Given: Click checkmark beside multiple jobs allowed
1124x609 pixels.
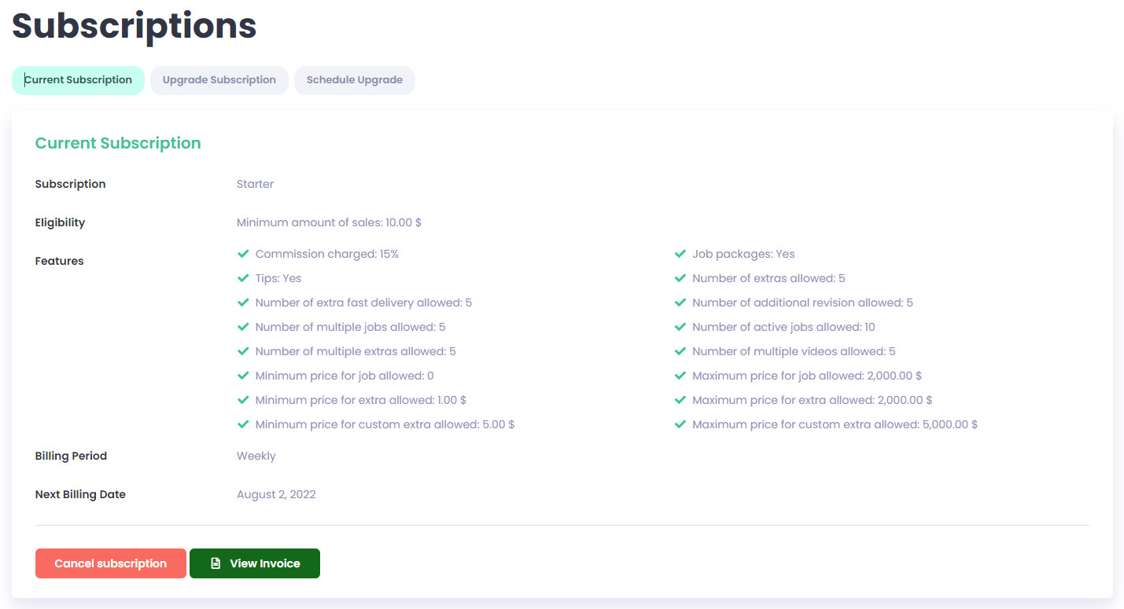Looking at the screenshot, I should pos(243,327).
